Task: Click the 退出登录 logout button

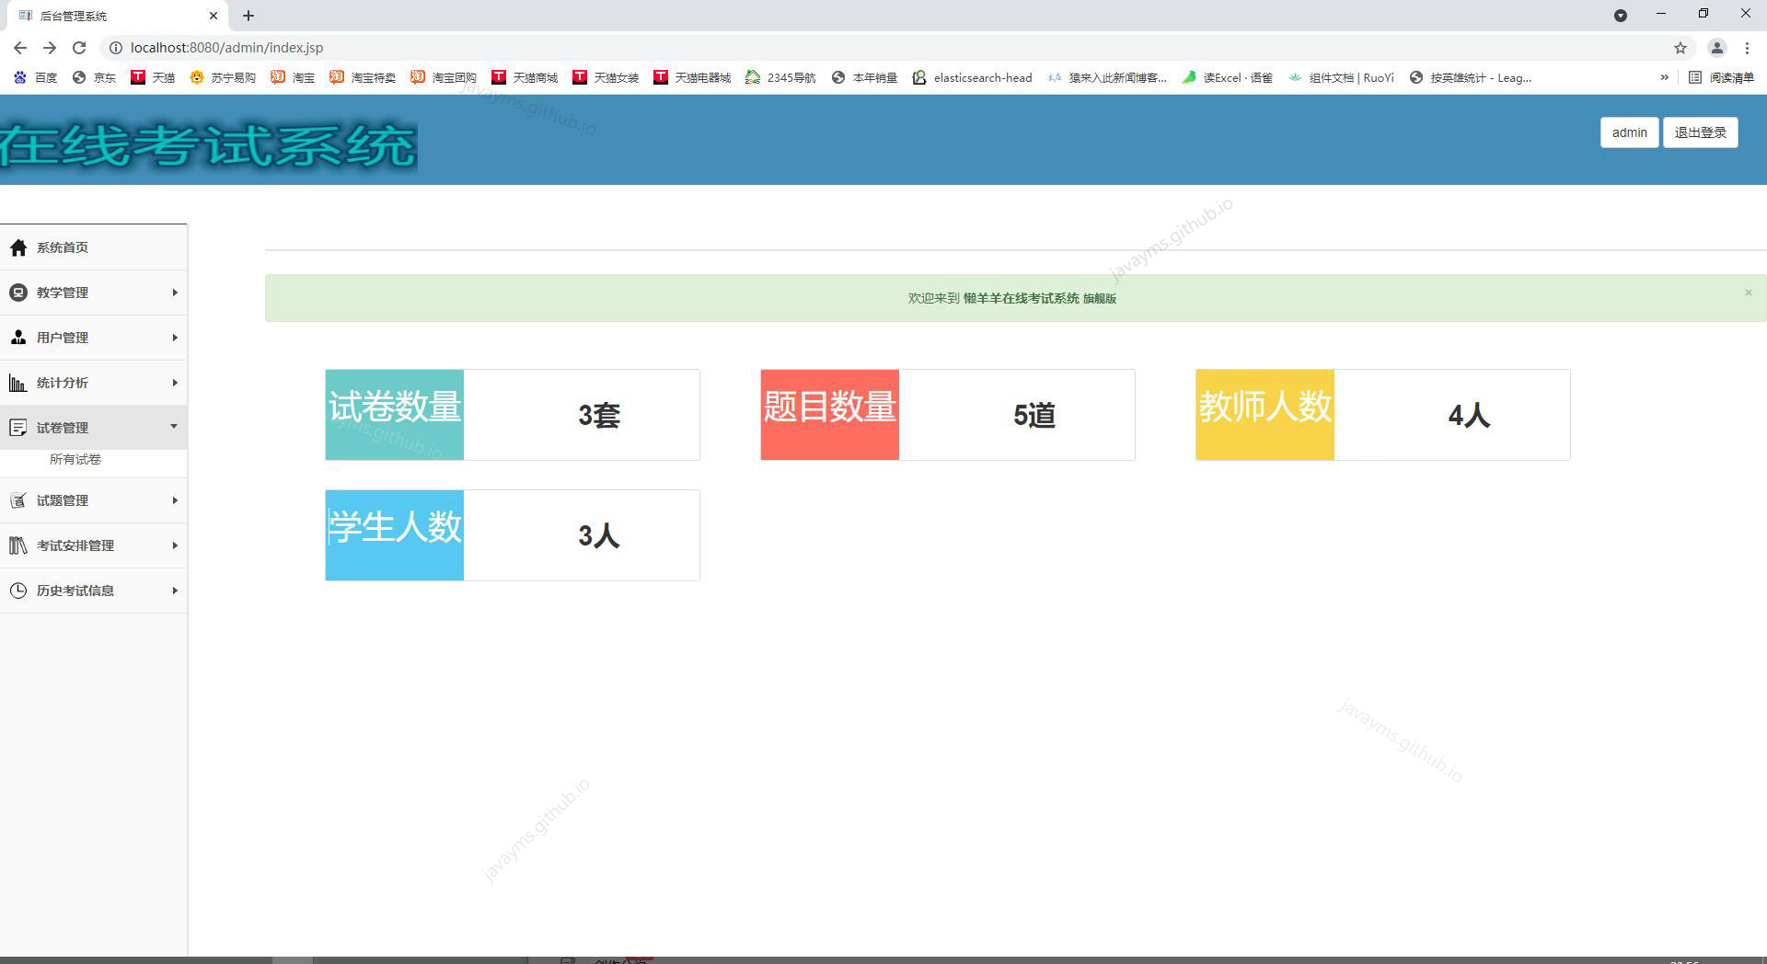Action: (x=1699, y=132)
